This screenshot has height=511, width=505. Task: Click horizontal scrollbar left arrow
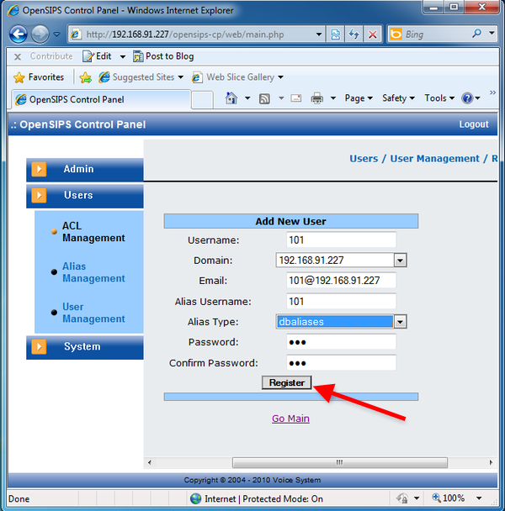(x=150, y=462)
